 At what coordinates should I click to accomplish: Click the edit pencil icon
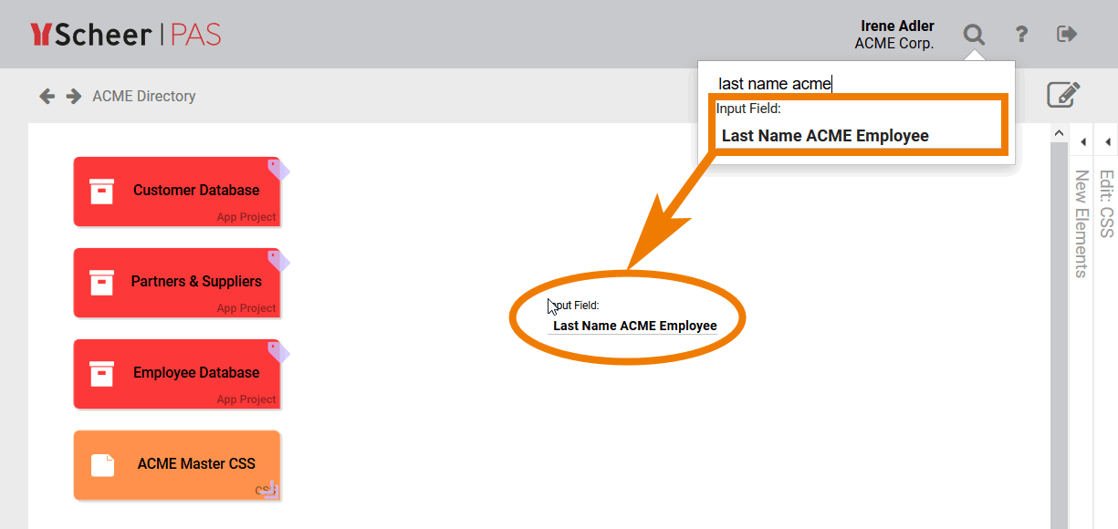click(1063, 95)
